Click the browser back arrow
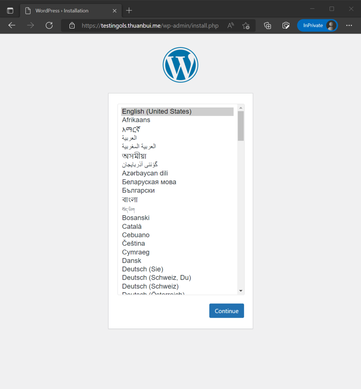Viewport: 361px width, 389px height. pos(12,25)
